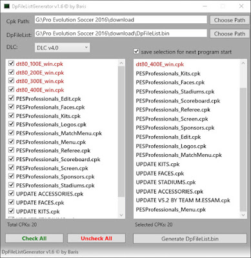Viewport: 251px width, 258px height.
Task: Select PESProfessionals_Faces.cpk in right list
Action: (x=170, y=83)
